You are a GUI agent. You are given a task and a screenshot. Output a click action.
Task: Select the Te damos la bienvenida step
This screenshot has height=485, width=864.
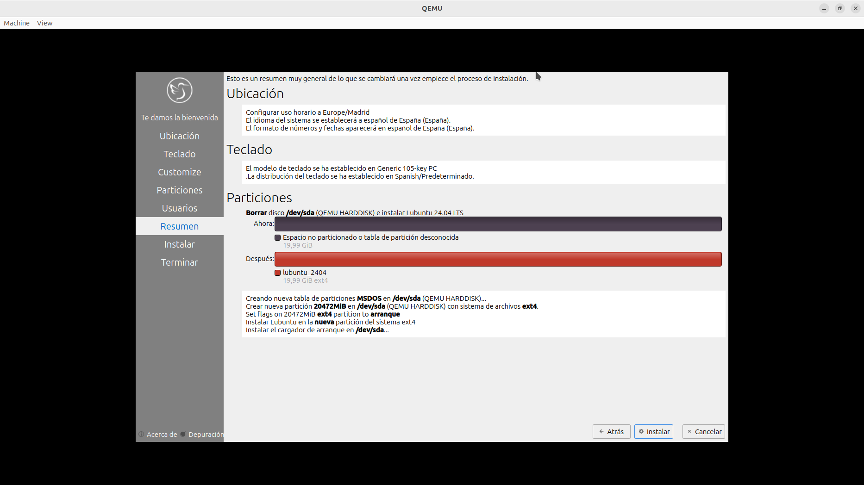[180, 118]
